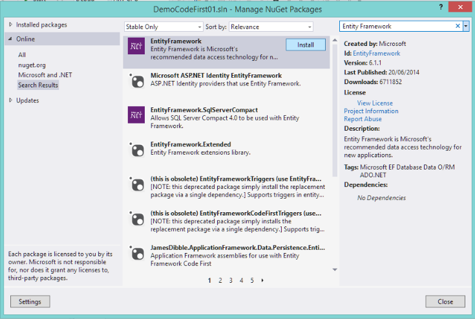Image resolution: width=475 pixels, height=319 pixels.
Task: Select the obsolete EntityFrameworkCodeFirstTriggers package title
Action: point(236,213)
